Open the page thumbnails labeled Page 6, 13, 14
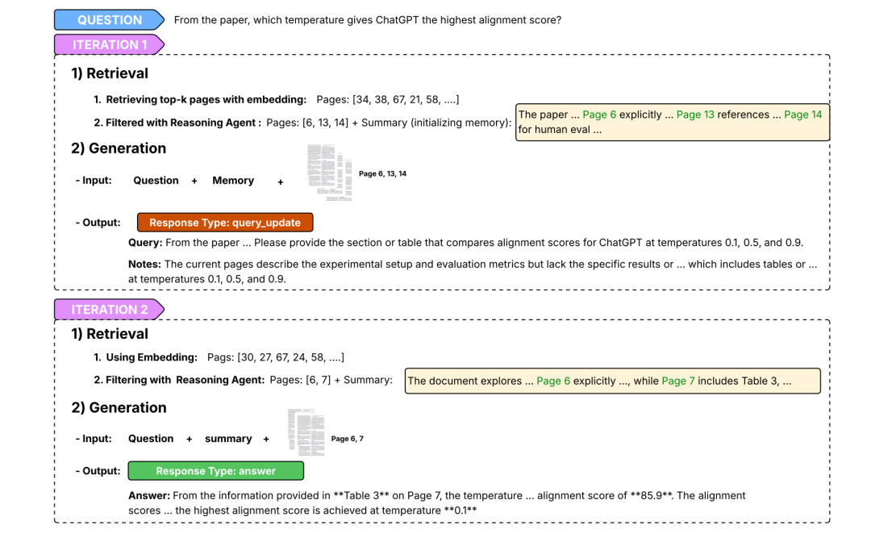 click(330, 173)
